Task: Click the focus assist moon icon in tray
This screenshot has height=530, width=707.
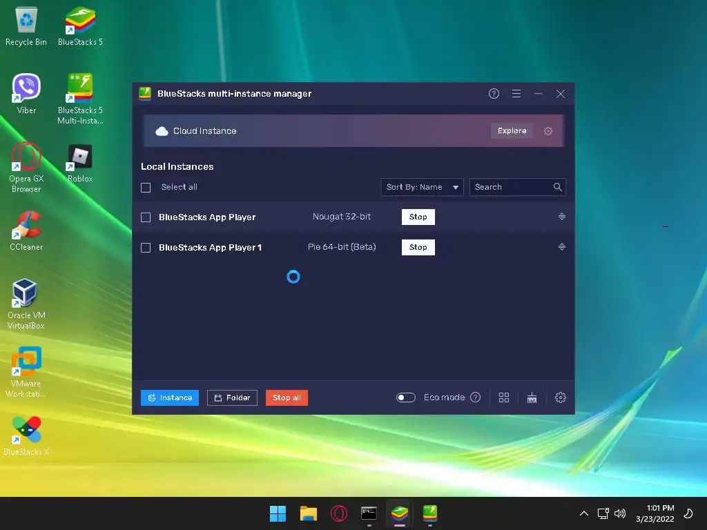Action: [x=688, y=513]
